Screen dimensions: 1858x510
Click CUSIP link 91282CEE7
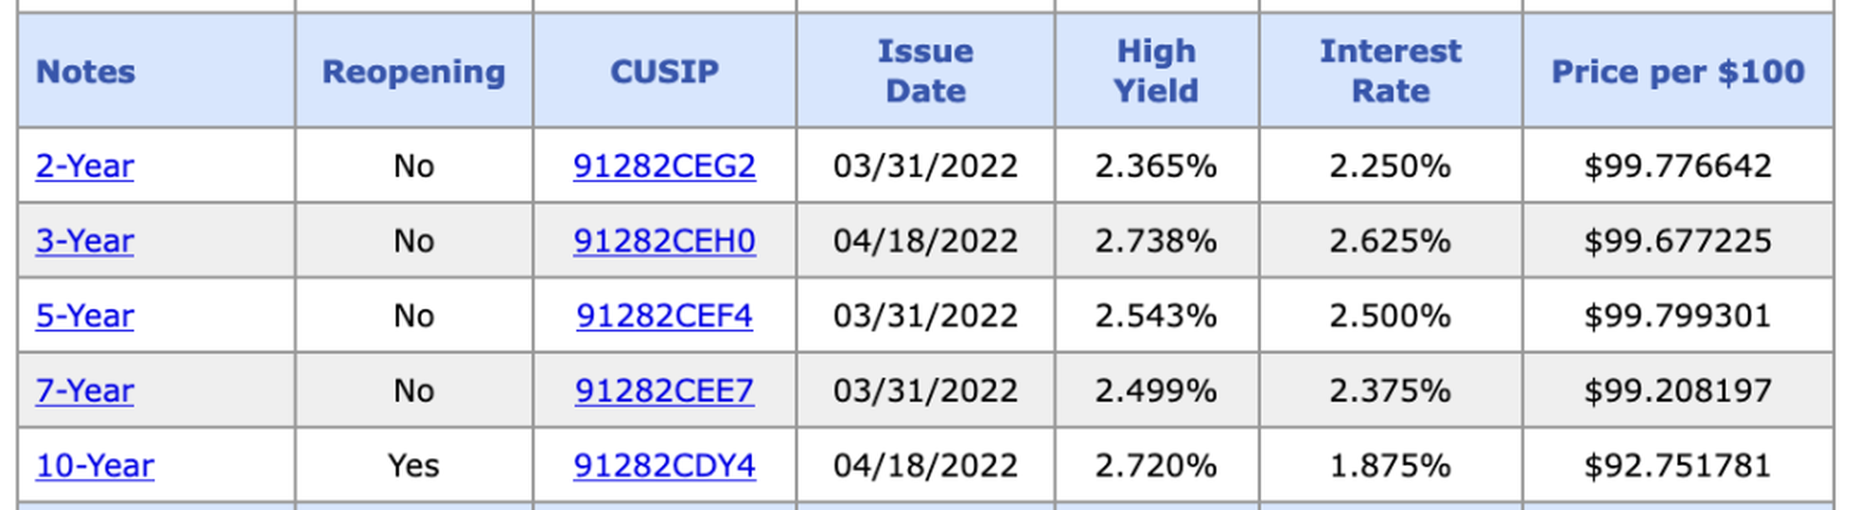pyautogui.click(x=664, y=390)
